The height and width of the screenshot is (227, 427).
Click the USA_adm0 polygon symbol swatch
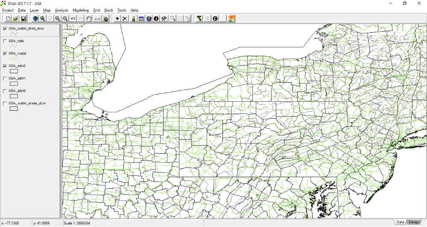tap(14, 96)
